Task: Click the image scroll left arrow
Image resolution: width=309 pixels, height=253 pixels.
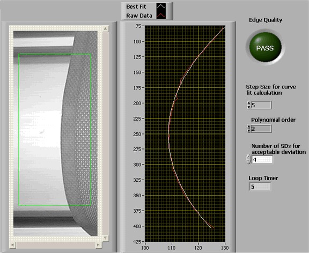Action: [x=13, y=245]
